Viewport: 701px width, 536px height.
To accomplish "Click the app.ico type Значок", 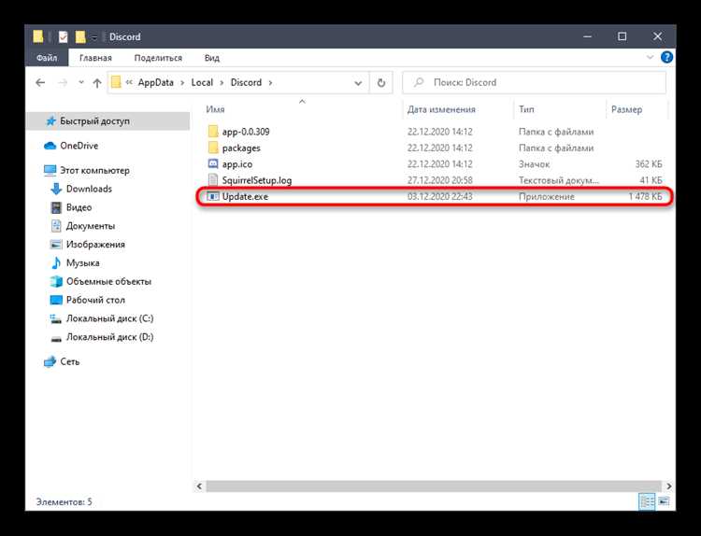I will pyautogui.click(x=535, y=164).
